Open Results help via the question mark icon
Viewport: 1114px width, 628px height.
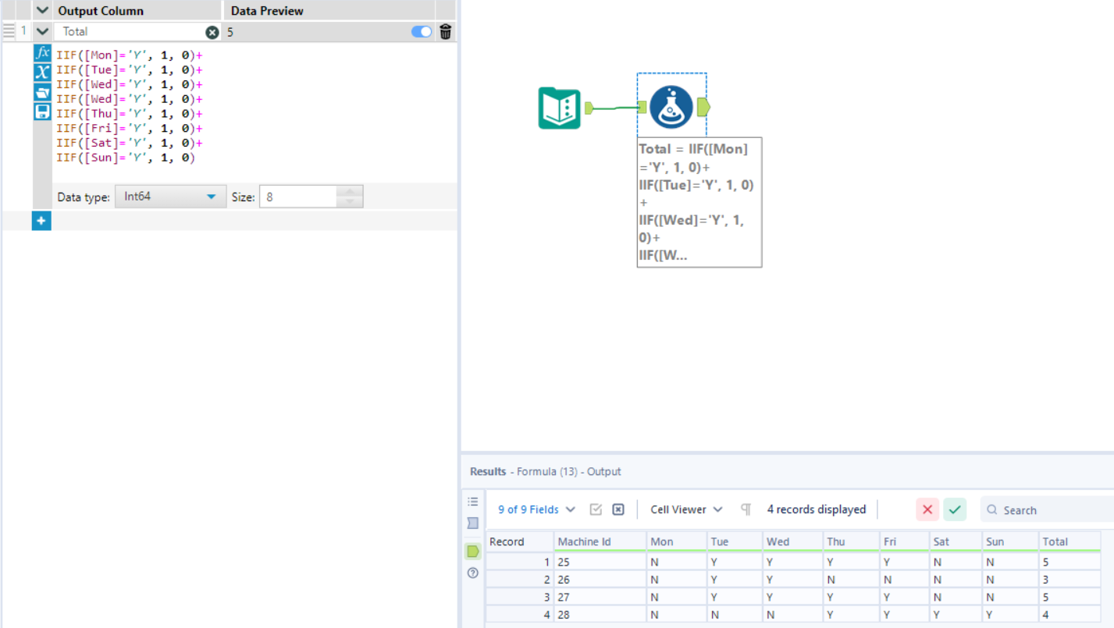[x=472, y=573]
